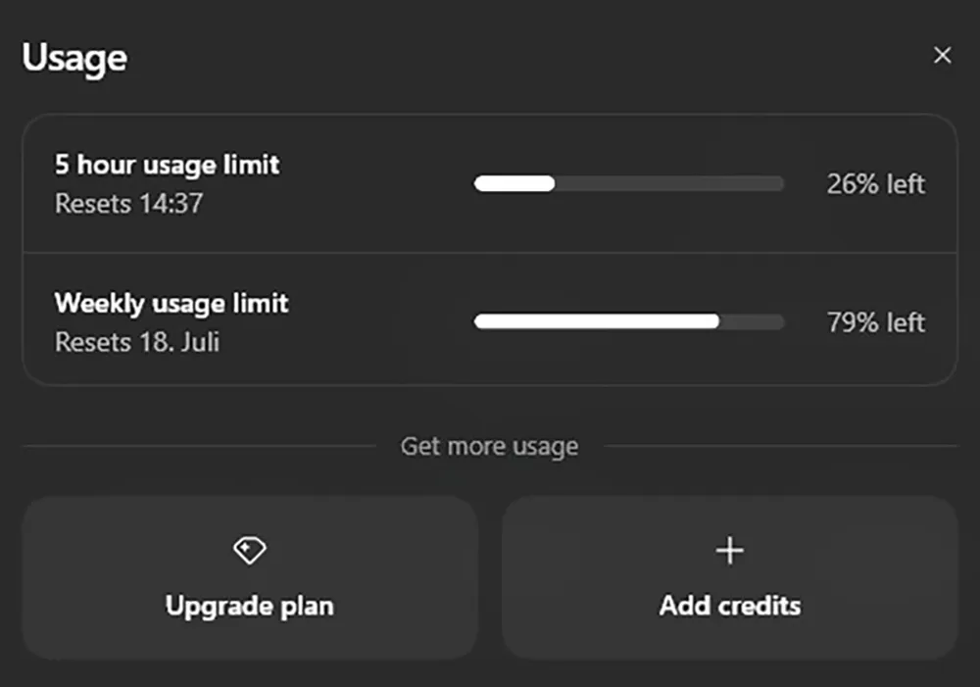This screenshot has width=980, height=687.
Task: Click the weekly usage progress bar
Action: click(x=629, y=321)
